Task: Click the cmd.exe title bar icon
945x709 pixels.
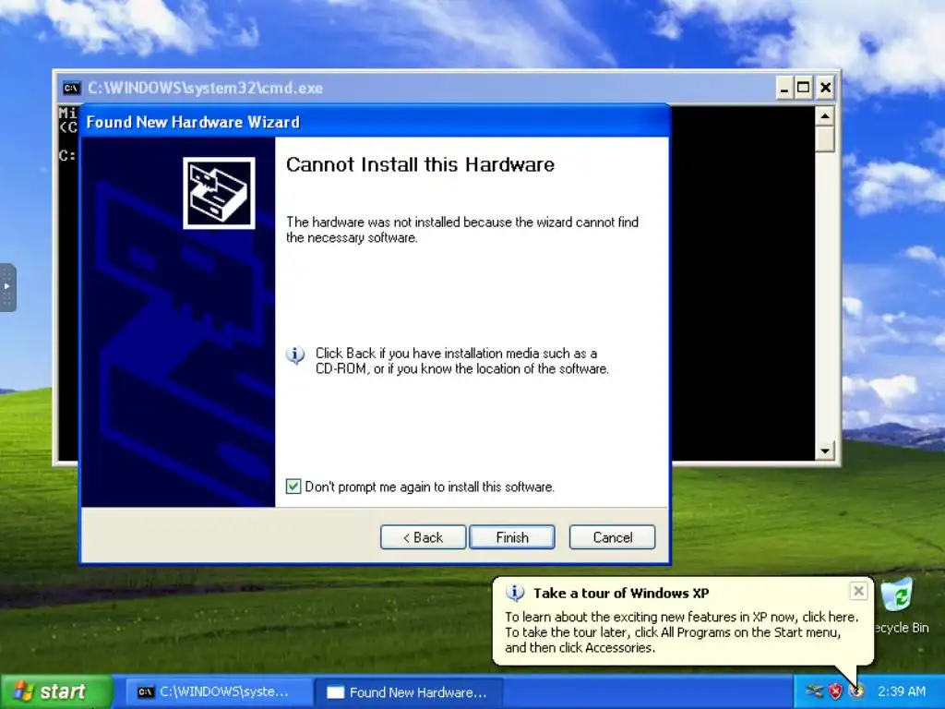Action: [x=71, y=88]
